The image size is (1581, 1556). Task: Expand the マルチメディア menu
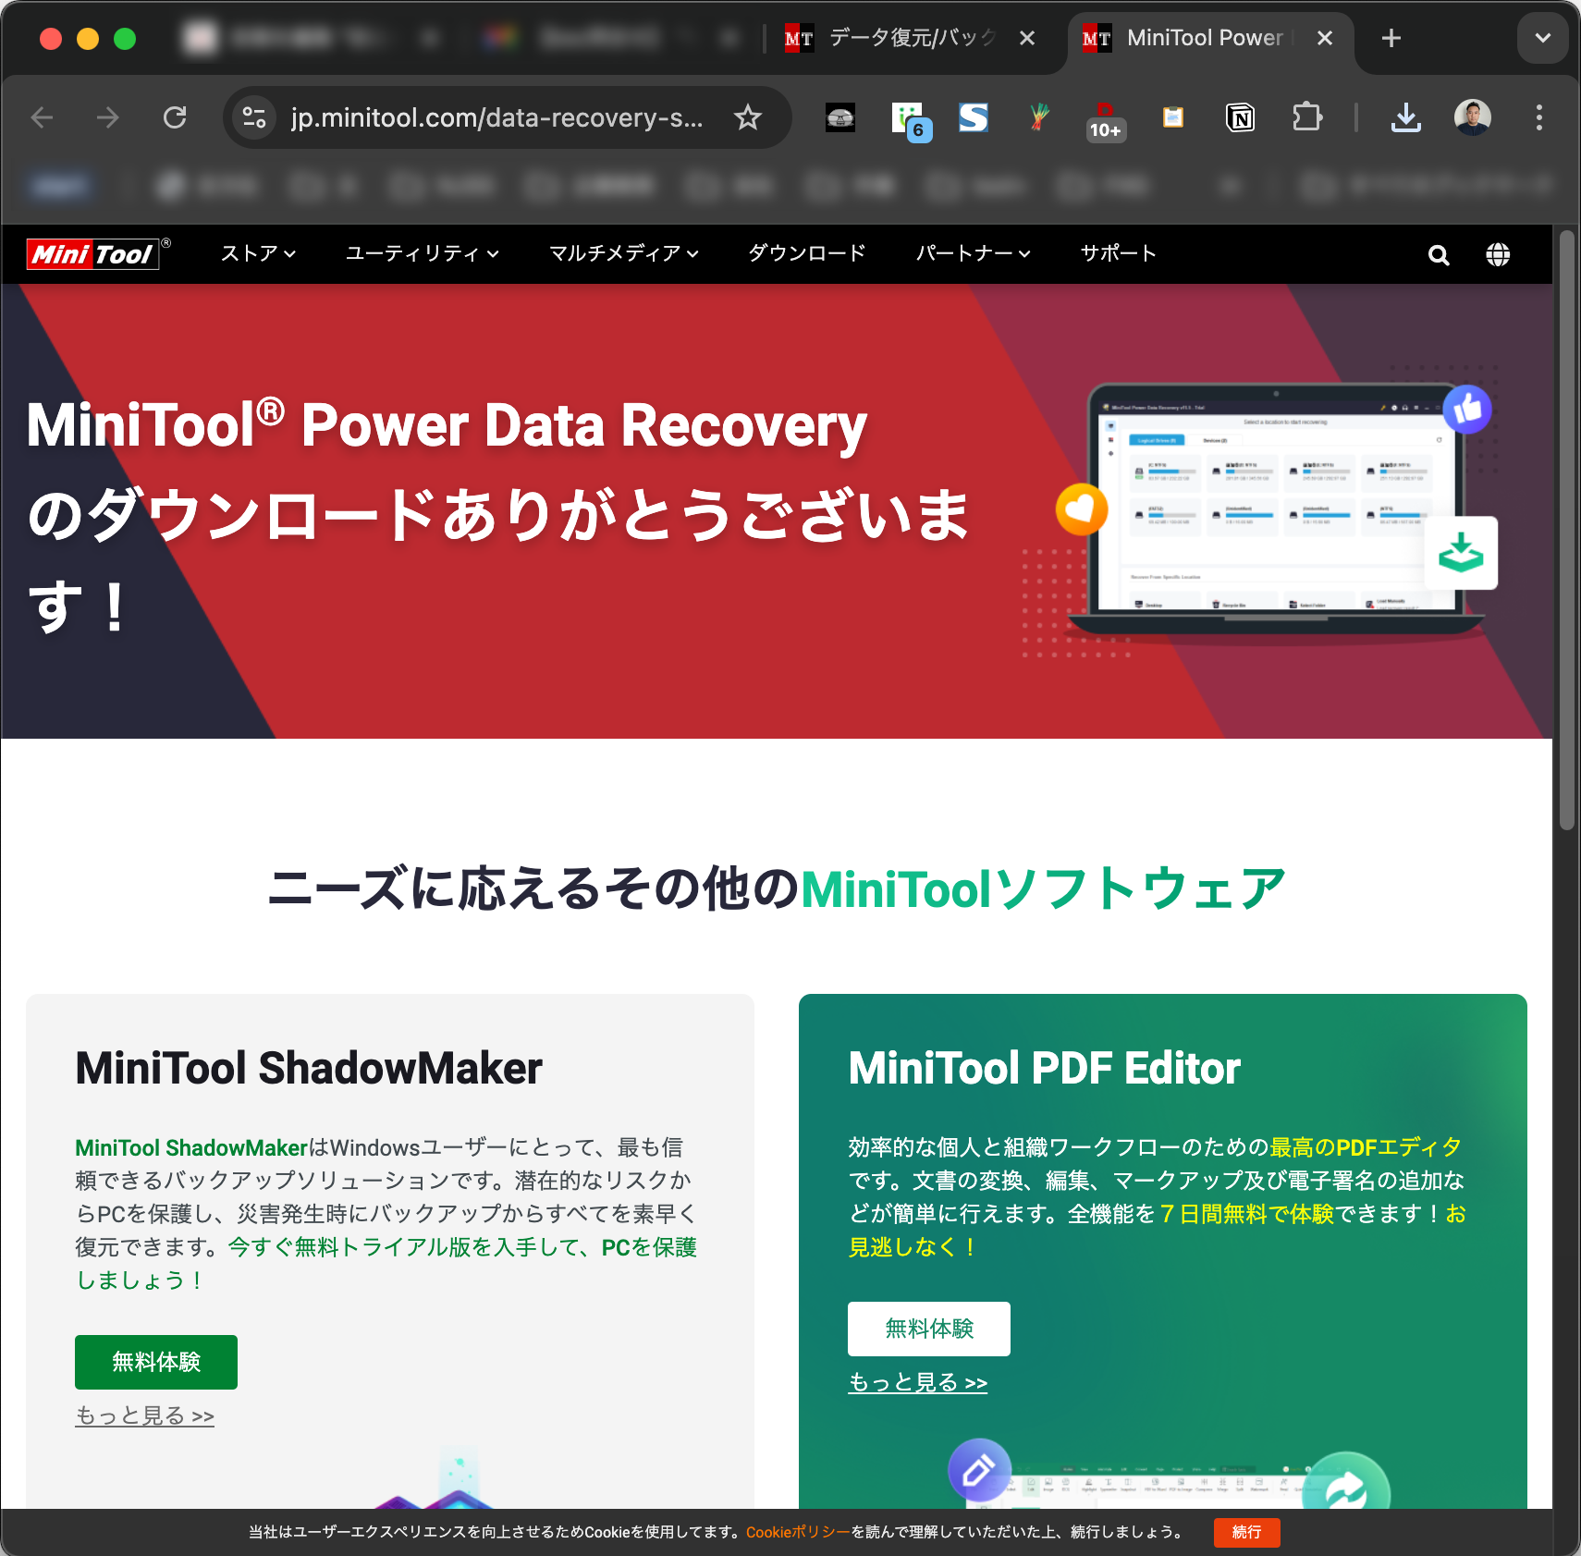pos(623,253)
